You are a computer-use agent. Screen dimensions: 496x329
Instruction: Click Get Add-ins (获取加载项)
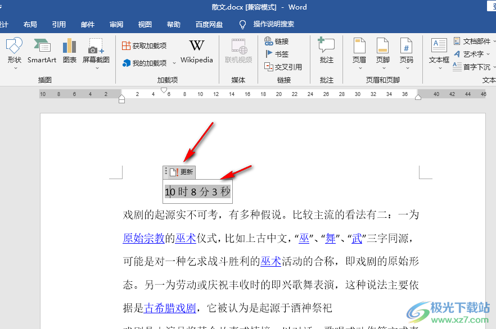click(x=144, y=46)
